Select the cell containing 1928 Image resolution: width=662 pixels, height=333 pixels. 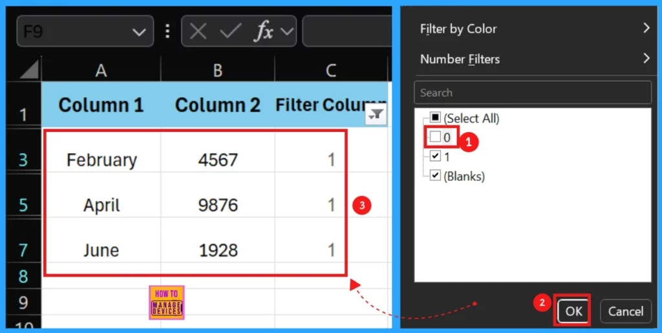[x=218, y=250]
